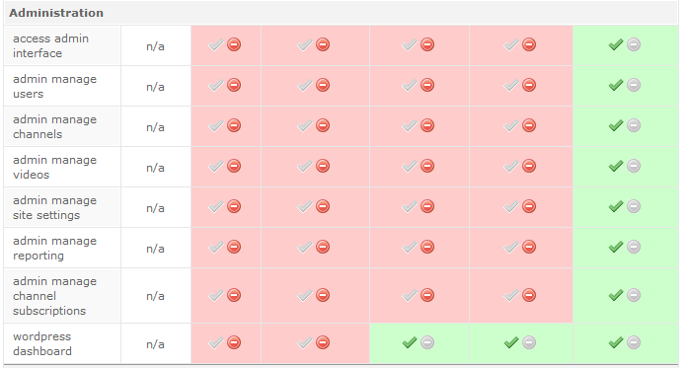Image resolution: width=686 pixels, height=368 pixels.
Task: Click green allow checkmark for wordpress dashboard, third role column
Action: point(410,342)
